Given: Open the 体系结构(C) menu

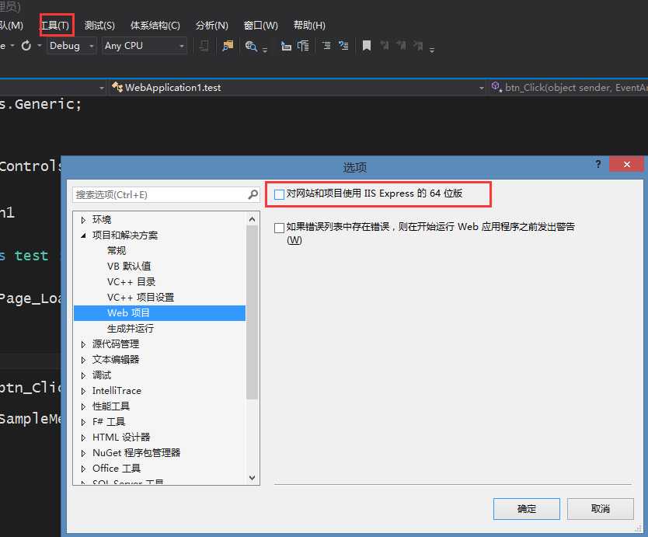Looking at the screenshot, I should point(155,25).
